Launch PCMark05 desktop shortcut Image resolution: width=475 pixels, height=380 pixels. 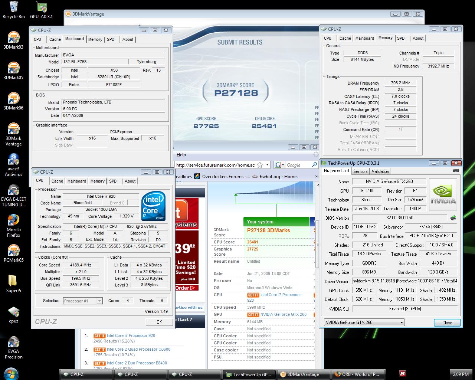[x=13, y=253]
